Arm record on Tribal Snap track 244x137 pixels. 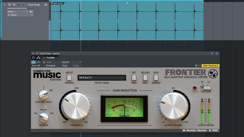[19, 5]
